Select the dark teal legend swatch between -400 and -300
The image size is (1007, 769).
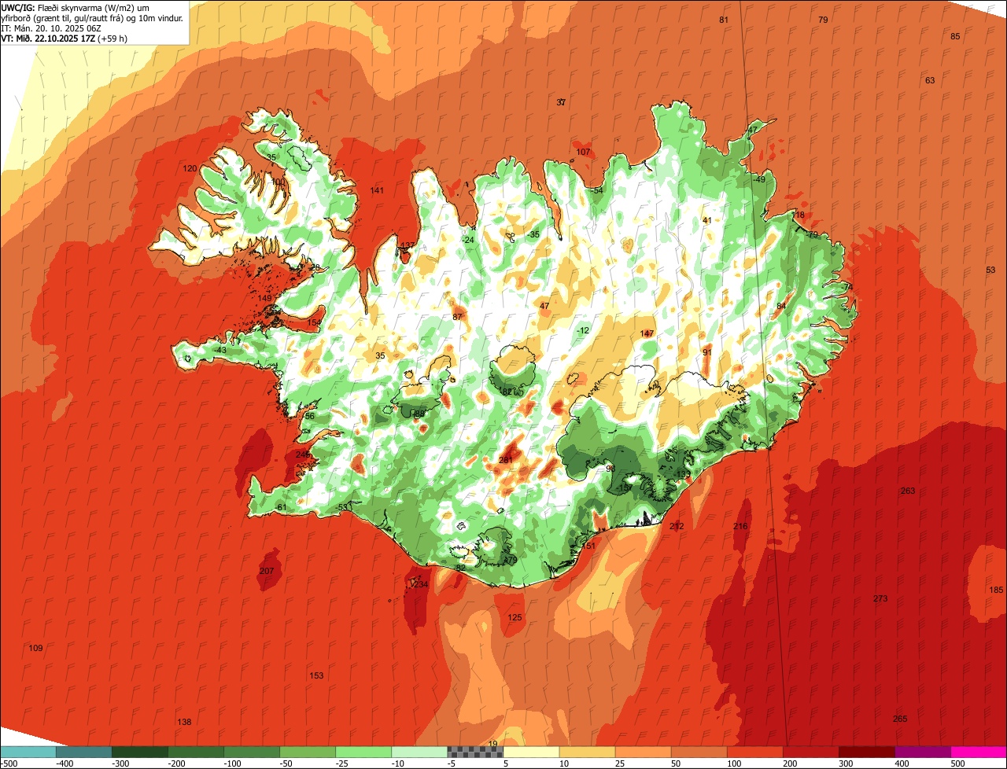[x=84, y=752]
